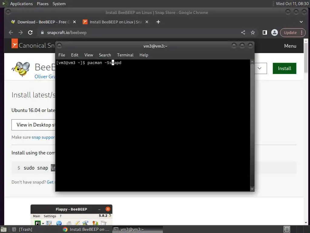Image resolution: width=310 pixels, height=233 pixels.
Task: Click the Get link after Don't have snapd
Action: point(50,182)
